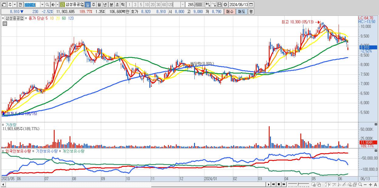Toggle '개인보유수량' individual holdings legend
Image resolution: width=379 pixels, height=188 pixels.
pyautogui.click(x=73, y=151)
